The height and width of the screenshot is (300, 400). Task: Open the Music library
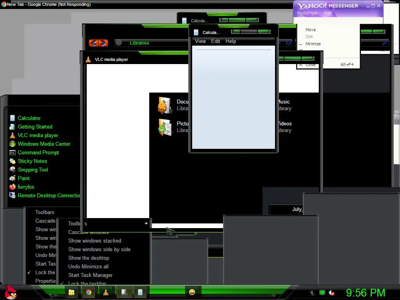[x=284, y=105]
